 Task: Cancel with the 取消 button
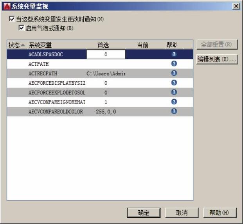(x=182, y=213)
